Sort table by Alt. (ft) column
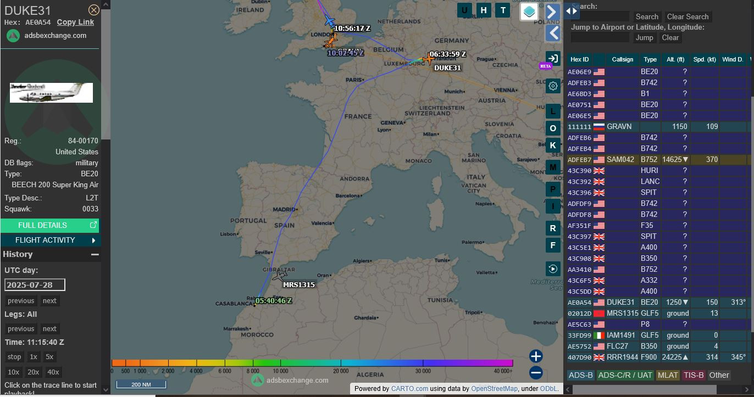 pos(675,59)
